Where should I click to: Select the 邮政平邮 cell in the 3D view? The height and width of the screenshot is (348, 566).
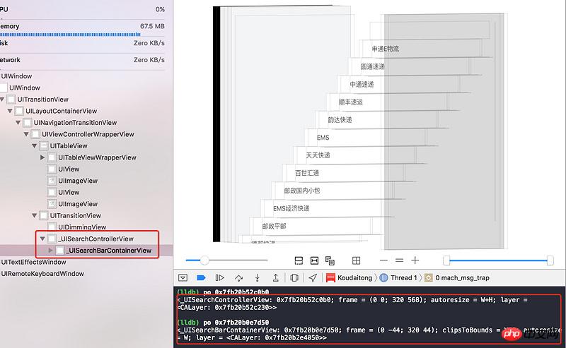pos(274,226)
